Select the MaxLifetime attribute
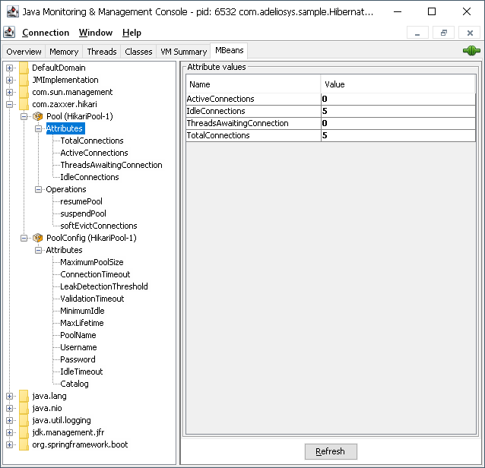 click(81, 323)
